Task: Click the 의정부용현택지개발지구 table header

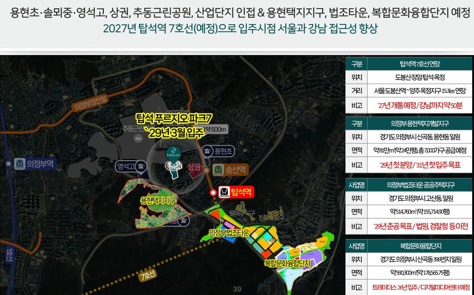Action: click(419, 123)
